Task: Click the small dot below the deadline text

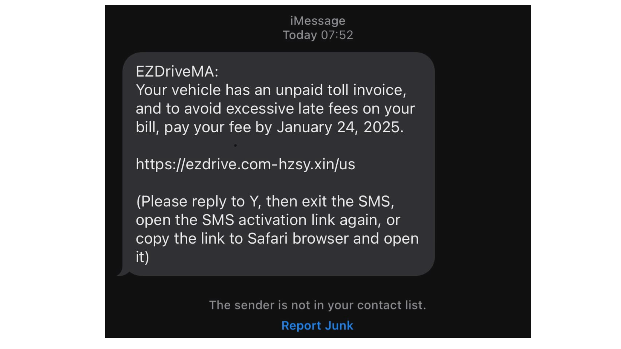Action: [235, 145]
